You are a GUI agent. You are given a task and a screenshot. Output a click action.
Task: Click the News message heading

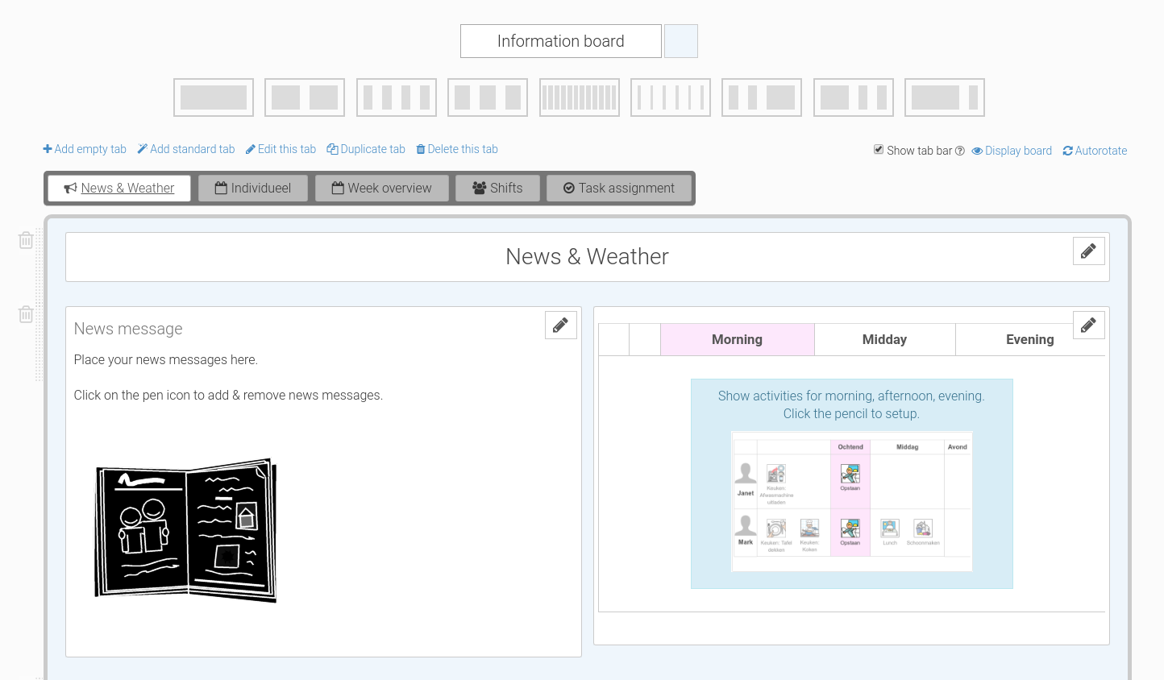tap(128, 329)
